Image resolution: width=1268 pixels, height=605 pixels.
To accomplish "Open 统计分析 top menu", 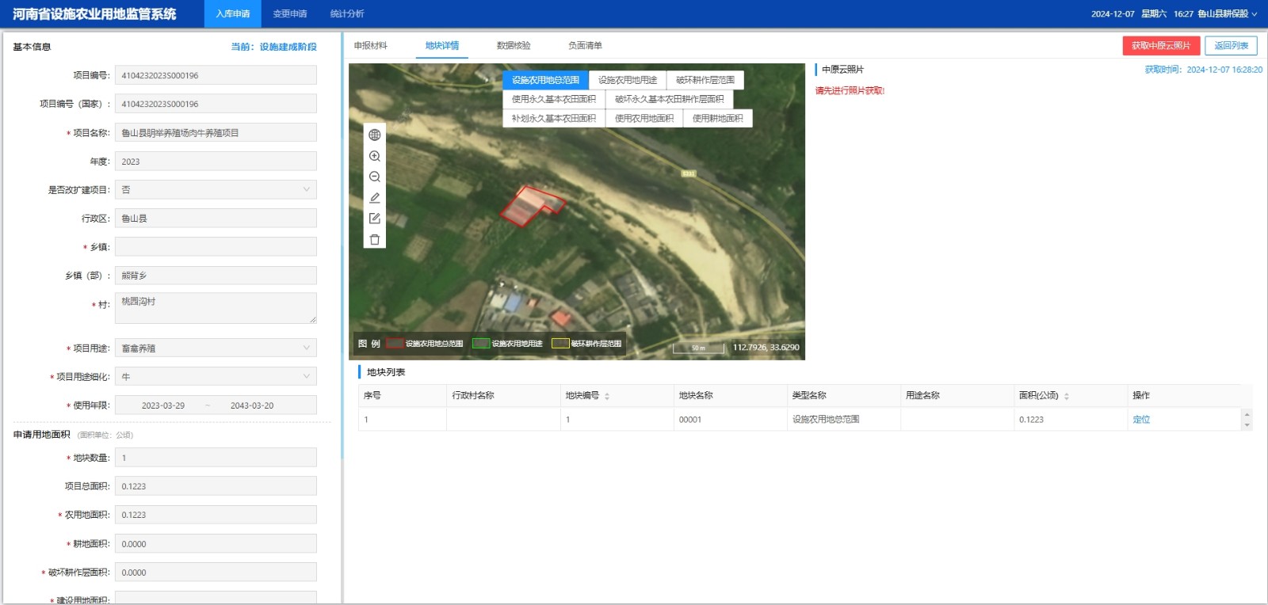I will point(347,14).
